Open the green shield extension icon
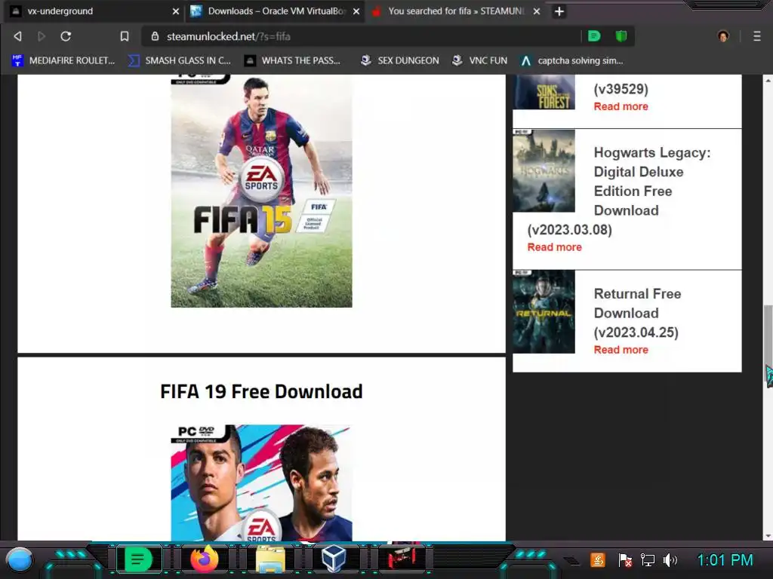This screenshot has width=773, height=579. pos(621,36)
